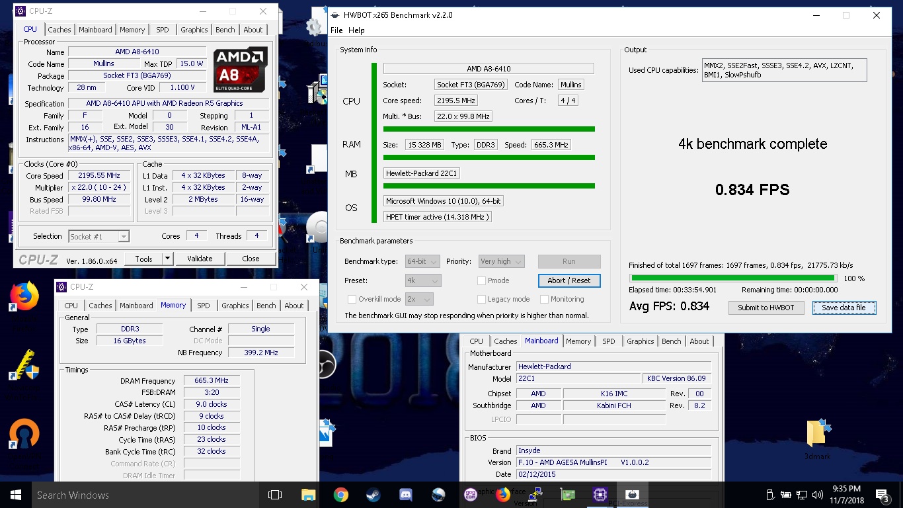Open the File menu in HWBOT
The image size is (903, 508).
tap(336, 30)
